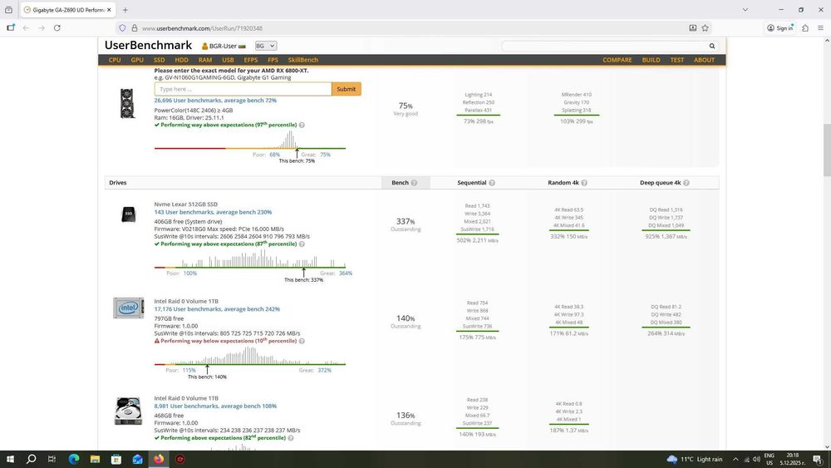831x468 pixels.
Task: Go to the BUILD page
Action: click(x=652, y=60)
